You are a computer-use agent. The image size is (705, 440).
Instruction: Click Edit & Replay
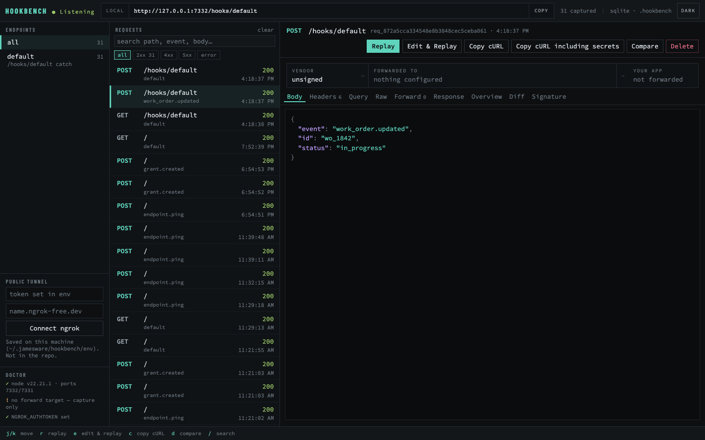432,46
